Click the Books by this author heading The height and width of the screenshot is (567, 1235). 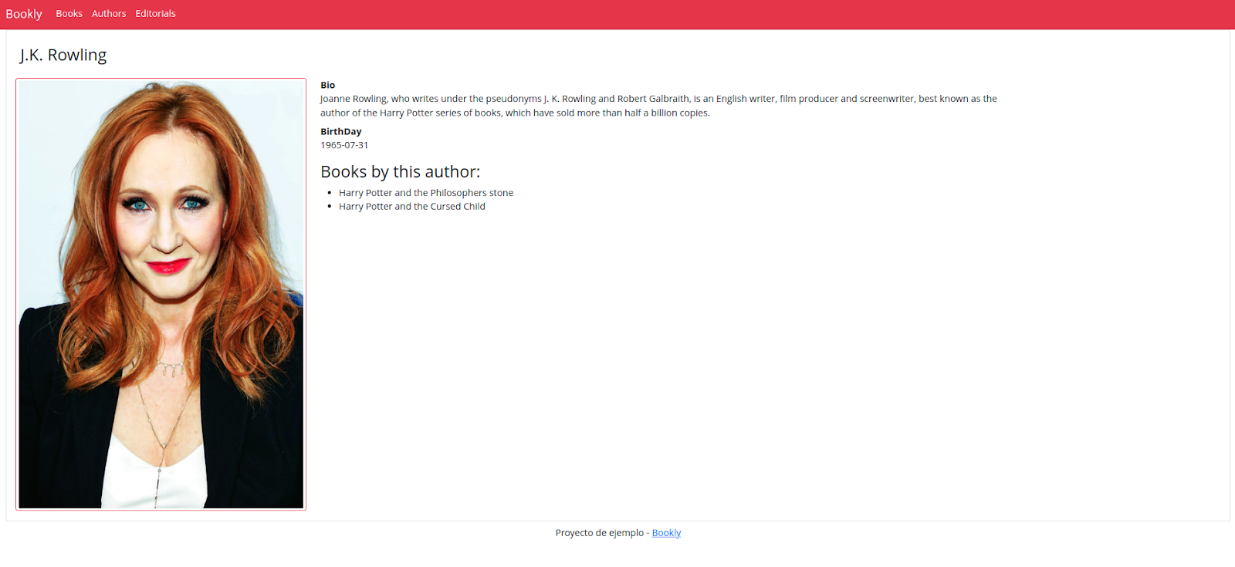pos(401,172)
